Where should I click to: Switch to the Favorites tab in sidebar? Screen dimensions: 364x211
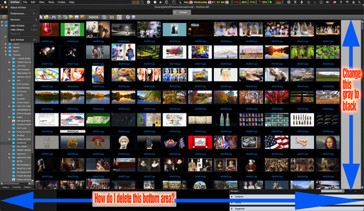point(16,187)
